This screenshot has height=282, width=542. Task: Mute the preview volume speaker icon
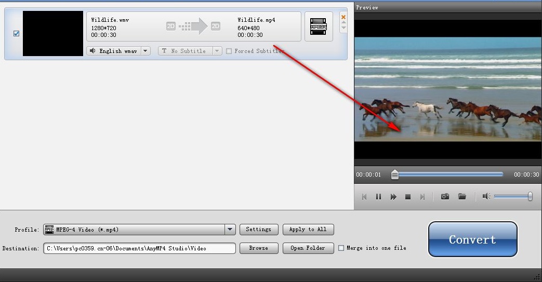(x=486, y=196)
